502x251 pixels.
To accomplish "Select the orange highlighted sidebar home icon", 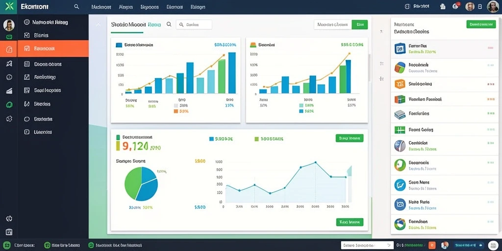I will tap(9, 49).
